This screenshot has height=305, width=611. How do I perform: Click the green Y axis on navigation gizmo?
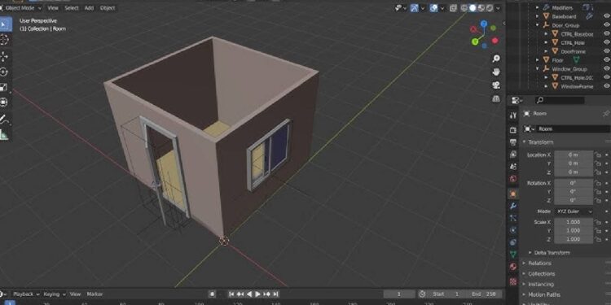[x=475, y=41]
